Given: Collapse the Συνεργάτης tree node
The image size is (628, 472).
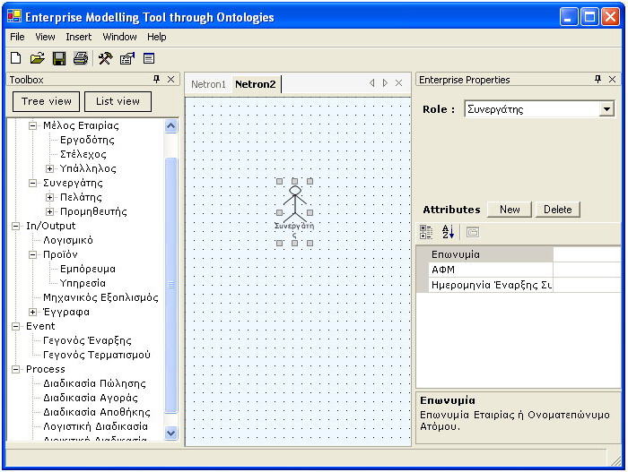Looking at the screenshot, I should (33, 183).
